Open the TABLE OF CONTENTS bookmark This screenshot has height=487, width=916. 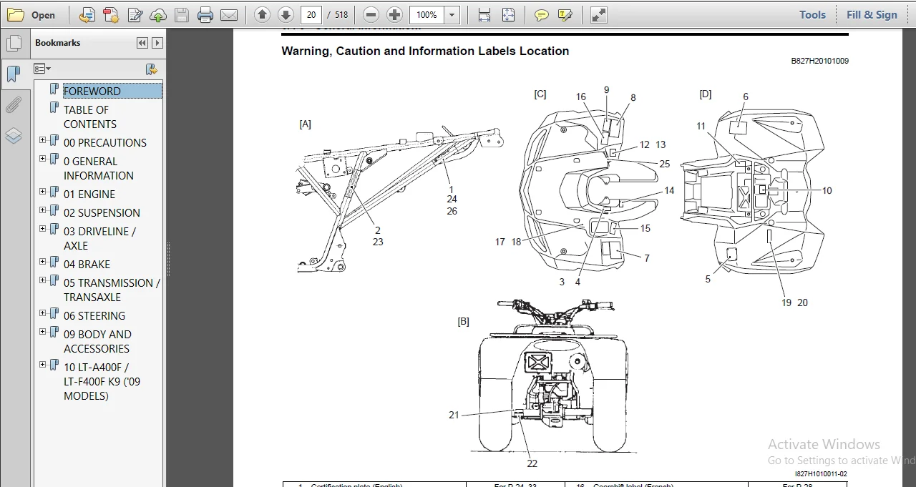click(x=89, y=117)
